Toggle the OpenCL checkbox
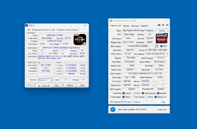 [x=123, y=93]
